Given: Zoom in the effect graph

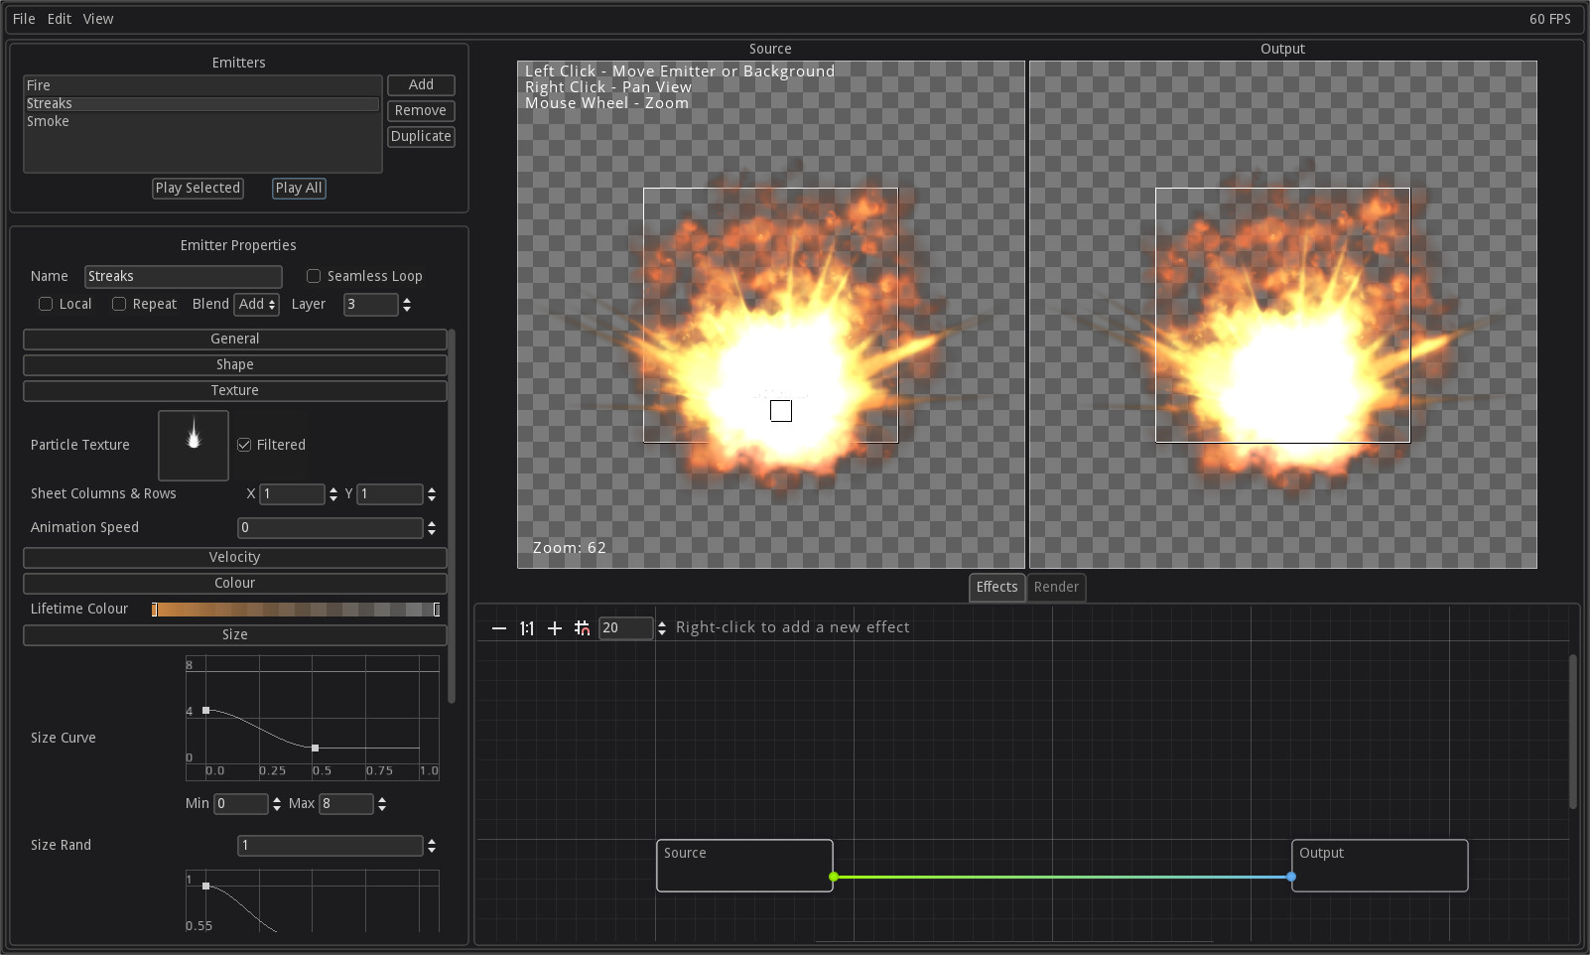Looking at the screenshot, I should [x=554, y=627].
